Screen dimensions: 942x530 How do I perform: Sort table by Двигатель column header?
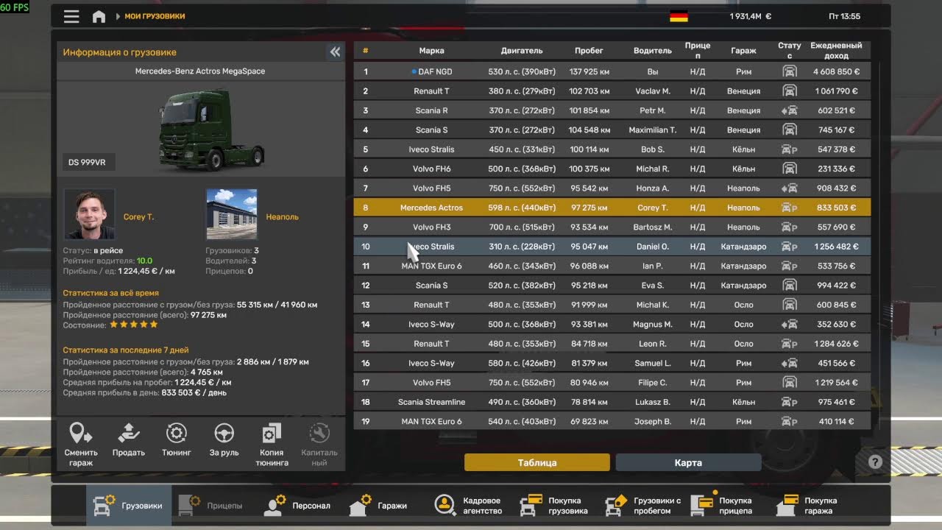[522, 51]
